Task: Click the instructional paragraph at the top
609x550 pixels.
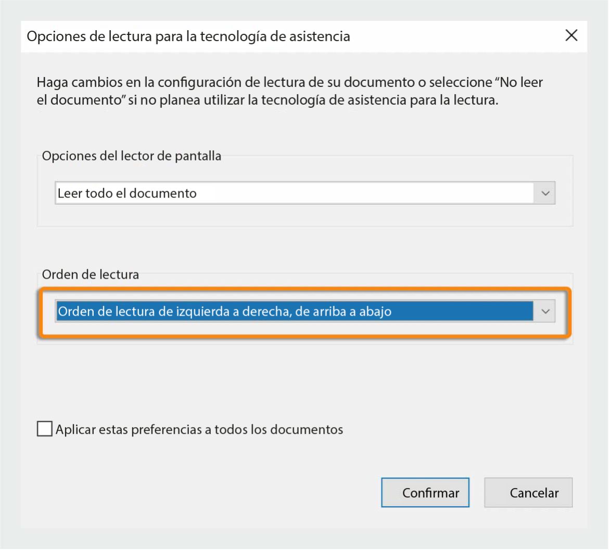Action: [289, 91]
